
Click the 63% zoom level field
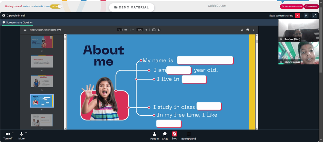point(140,30)
